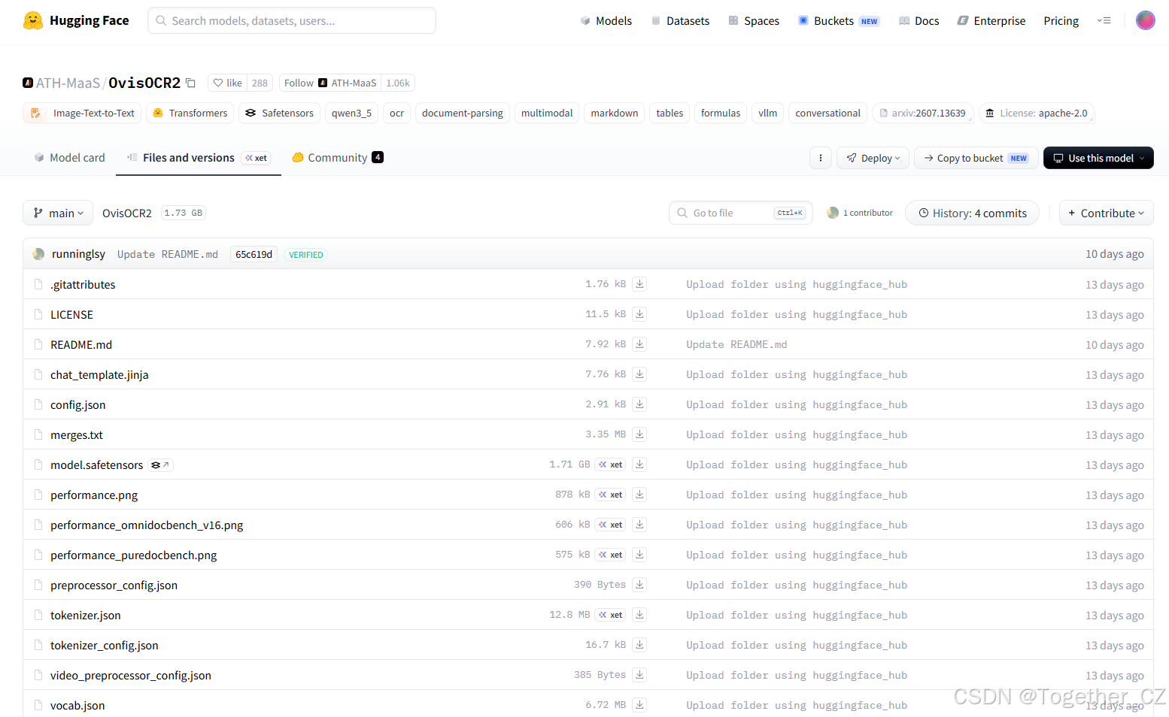Open the ATH-MaaS organization link
Viewport: 1169px width, 717px height.
pyautogui.click(x=68, y=83)
